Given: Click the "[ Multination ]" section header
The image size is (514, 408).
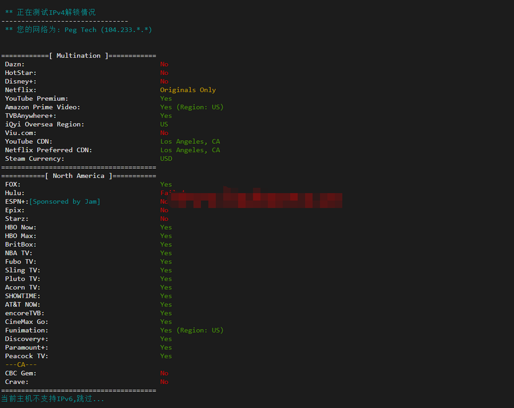Looking at the screenshot, I should [79, 56].
